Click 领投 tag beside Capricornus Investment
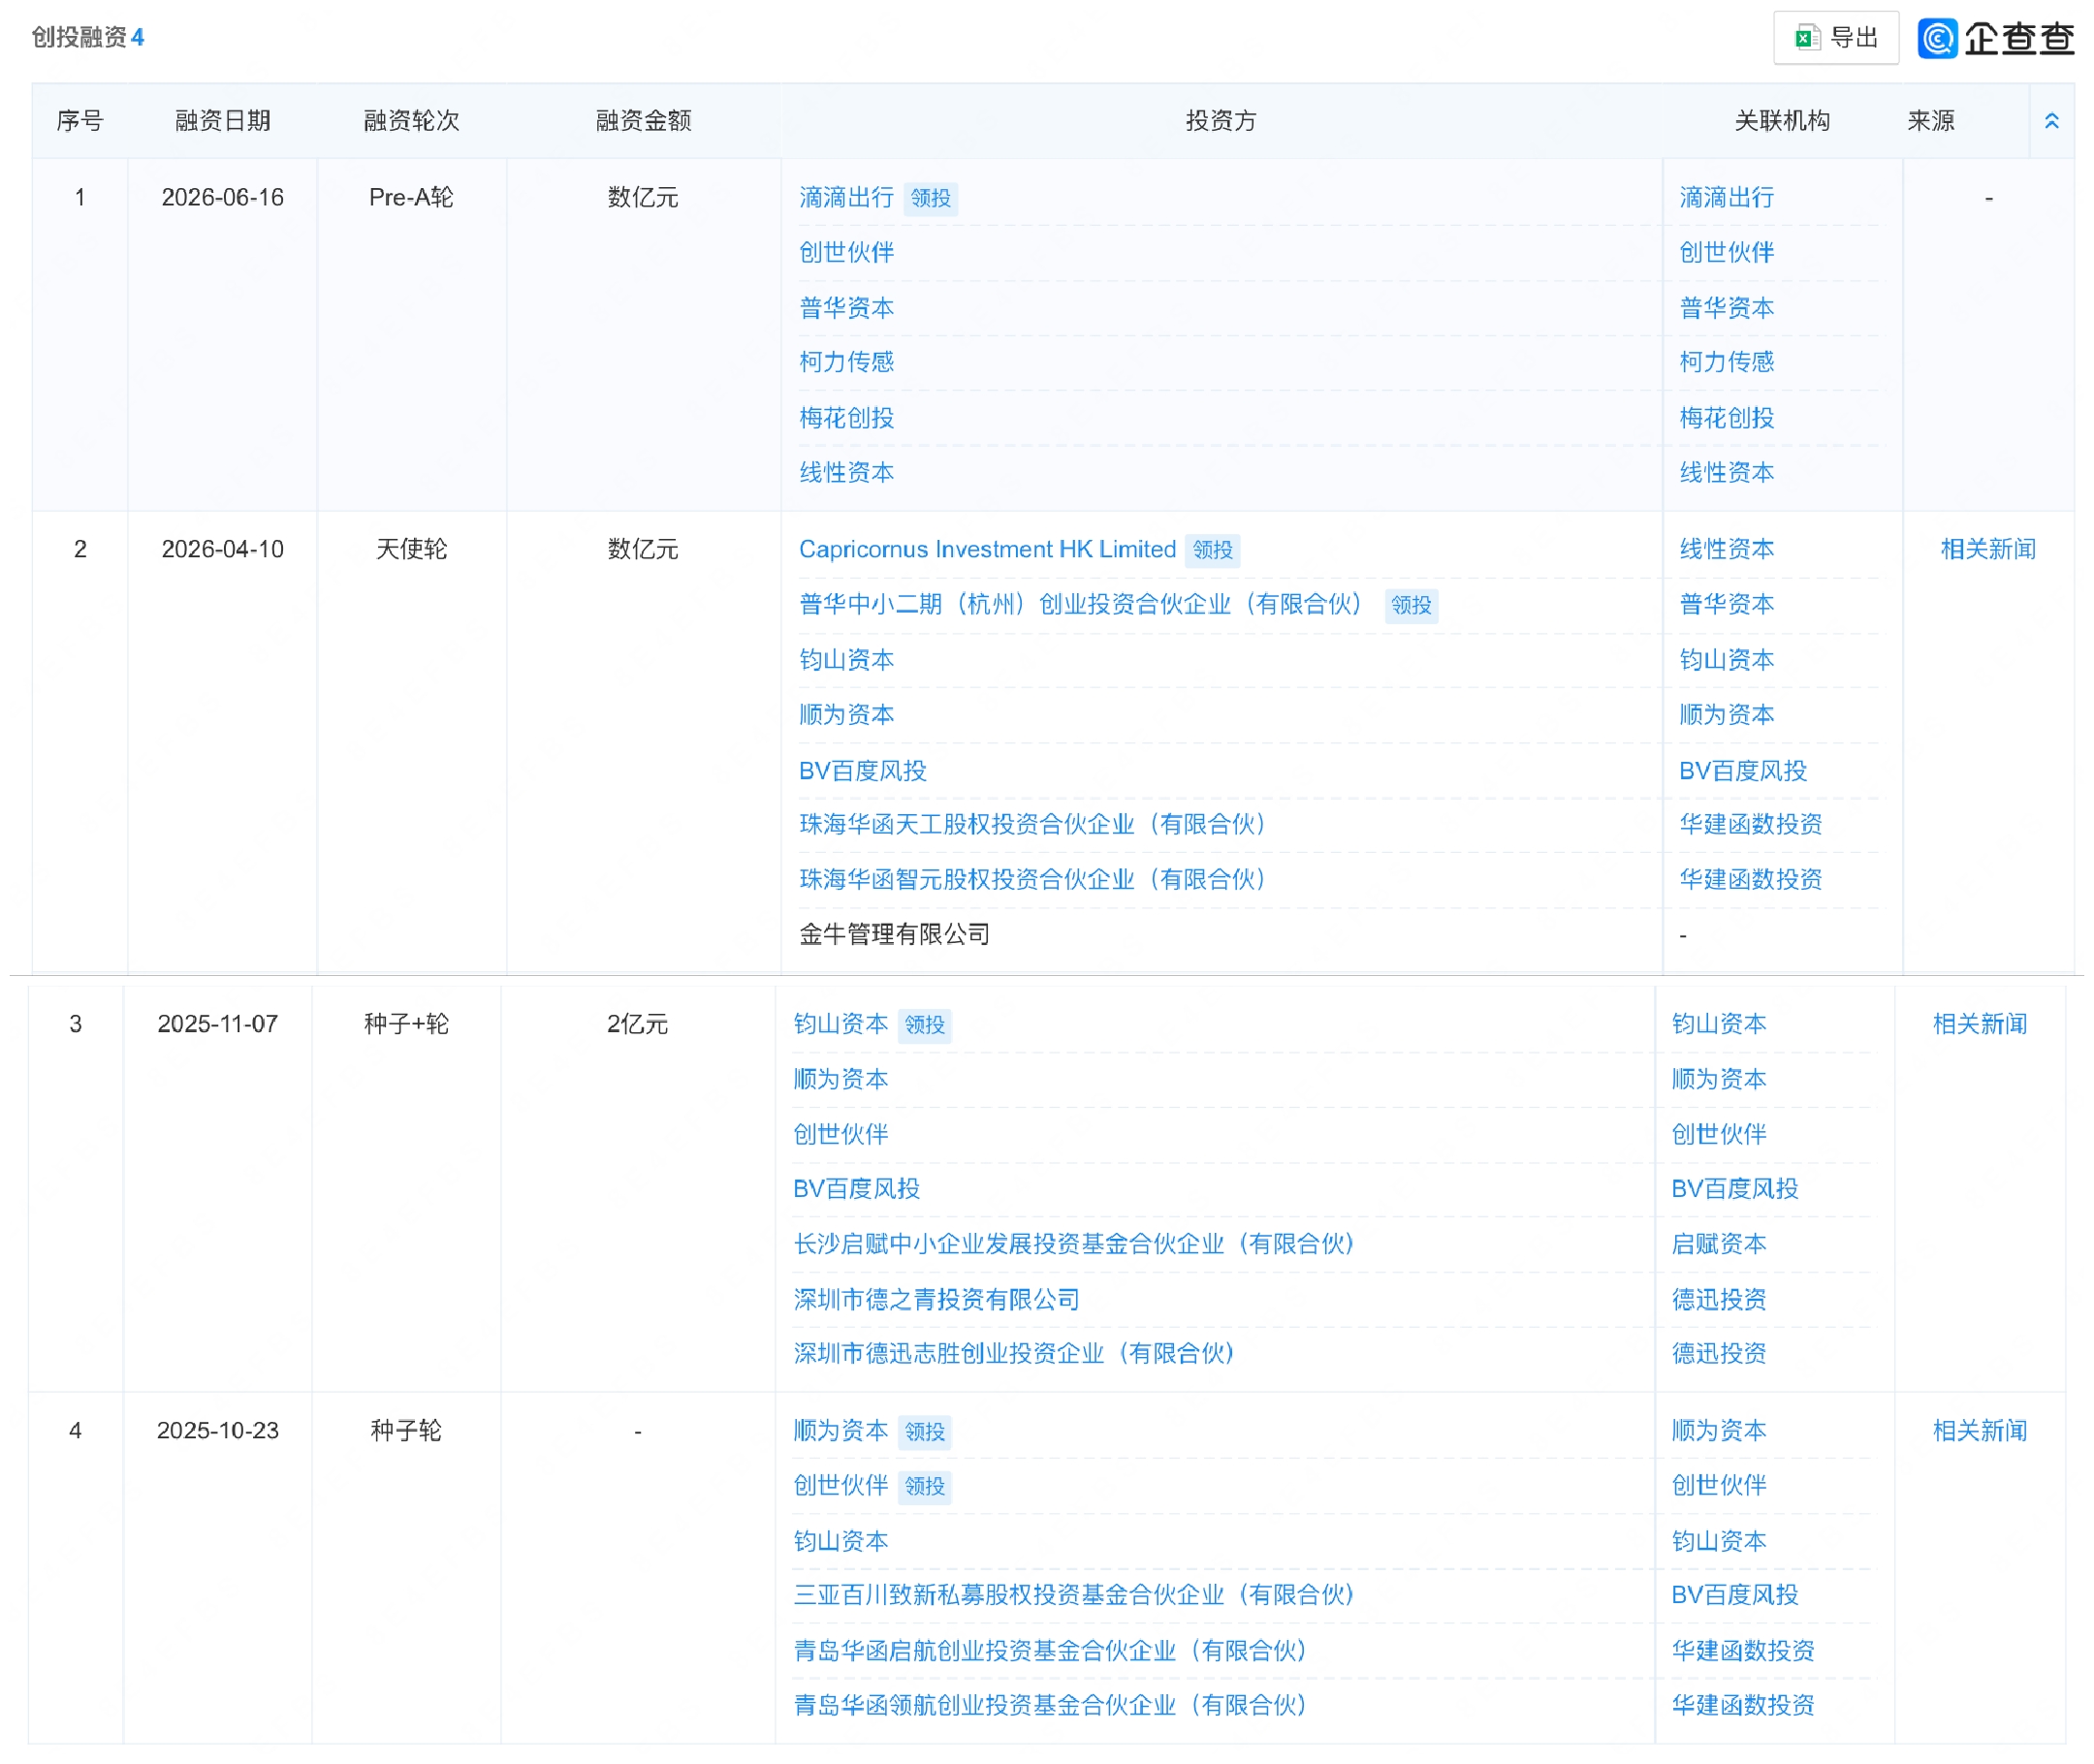This screenshot has height=1764, width=2094. tap(1212, 549)
